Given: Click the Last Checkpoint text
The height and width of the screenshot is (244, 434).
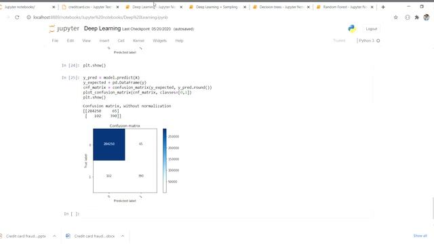Looking at the screenshot, I should pos(146,29).
